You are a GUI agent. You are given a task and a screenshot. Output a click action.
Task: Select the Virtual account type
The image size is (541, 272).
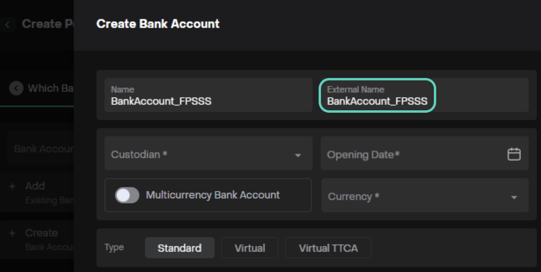pyautogui.click(x=250, y=248)
